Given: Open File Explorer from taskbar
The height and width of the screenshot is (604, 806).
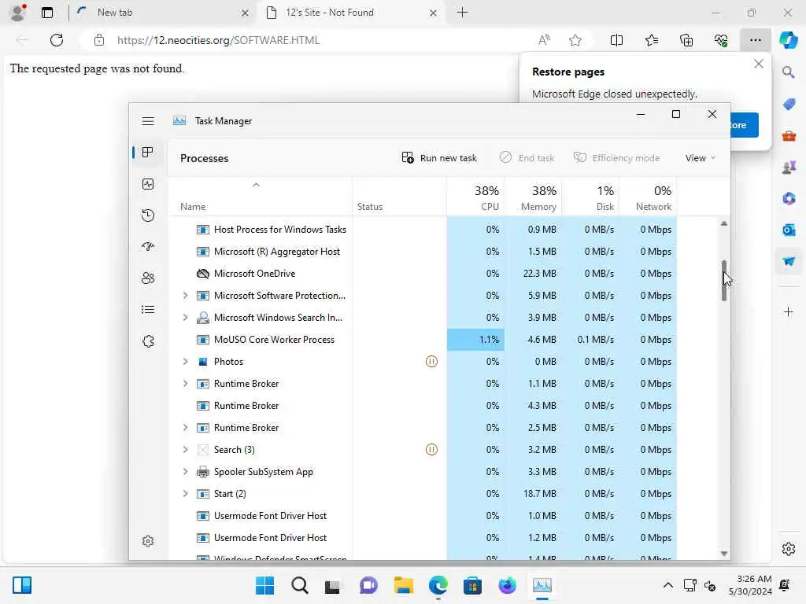Looking at the screenshot, I should [404, 585].
